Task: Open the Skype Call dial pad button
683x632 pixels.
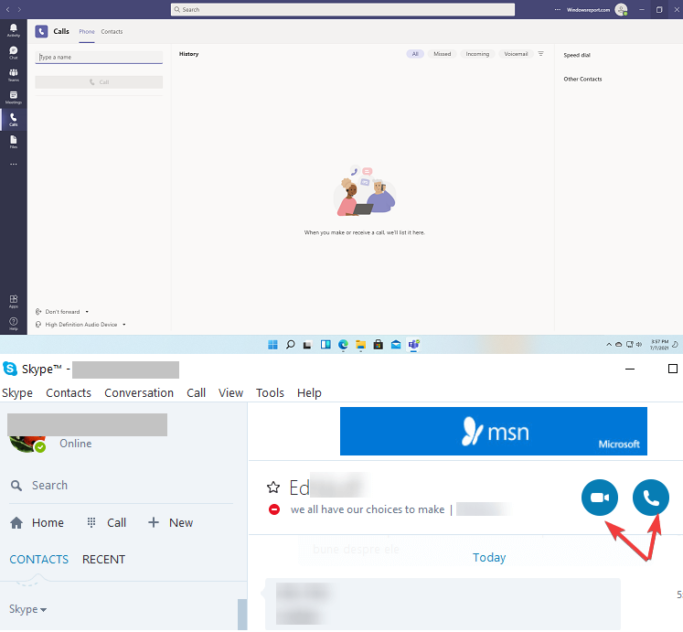Action: [x=107, y=522]
